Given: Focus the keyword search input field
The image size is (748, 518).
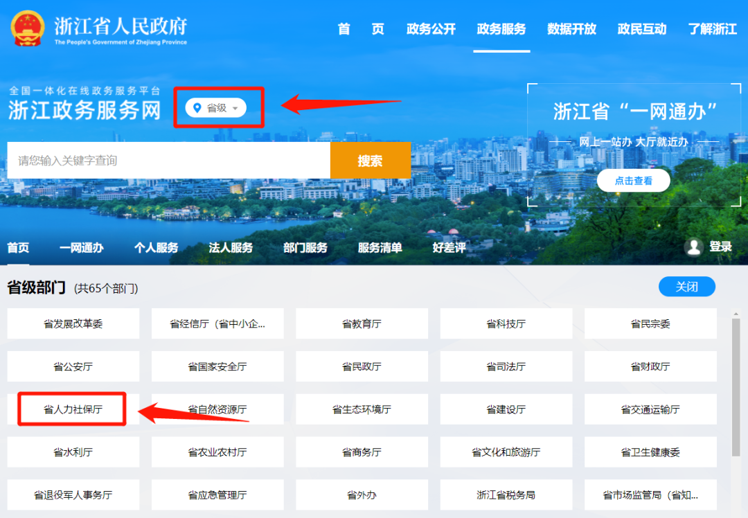Looking at the screenshot, I should (168, 161).
